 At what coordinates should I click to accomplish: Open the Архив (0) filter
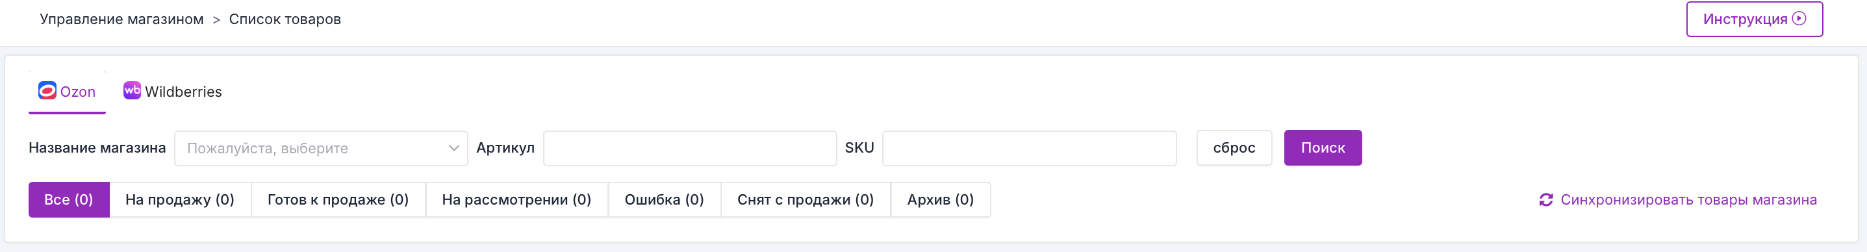pyautogui.click(x=941, y=200)
